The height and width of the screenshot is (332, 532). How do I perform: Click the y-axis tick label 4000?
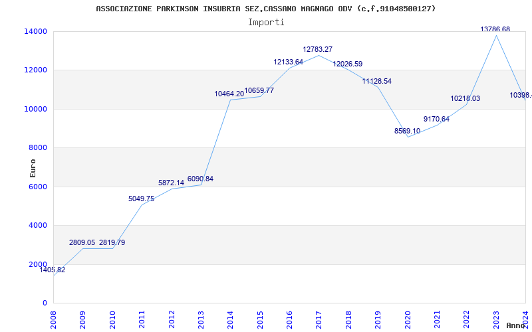point(38,225)
